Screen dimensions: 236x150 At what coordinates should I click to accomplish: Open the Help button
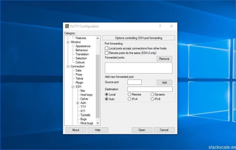(98, 130)
